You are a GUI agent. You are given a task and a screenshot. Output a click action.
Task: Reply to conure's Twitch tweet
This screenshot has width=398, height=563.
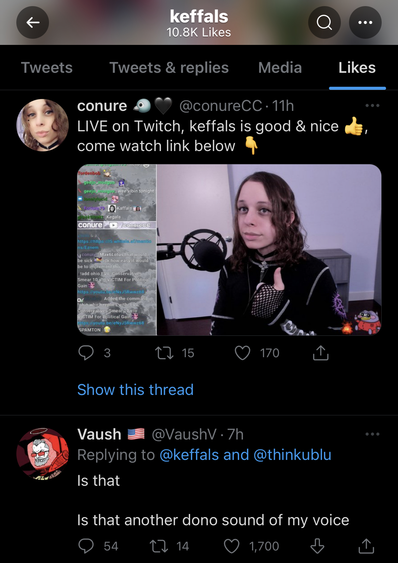[86, 353]
